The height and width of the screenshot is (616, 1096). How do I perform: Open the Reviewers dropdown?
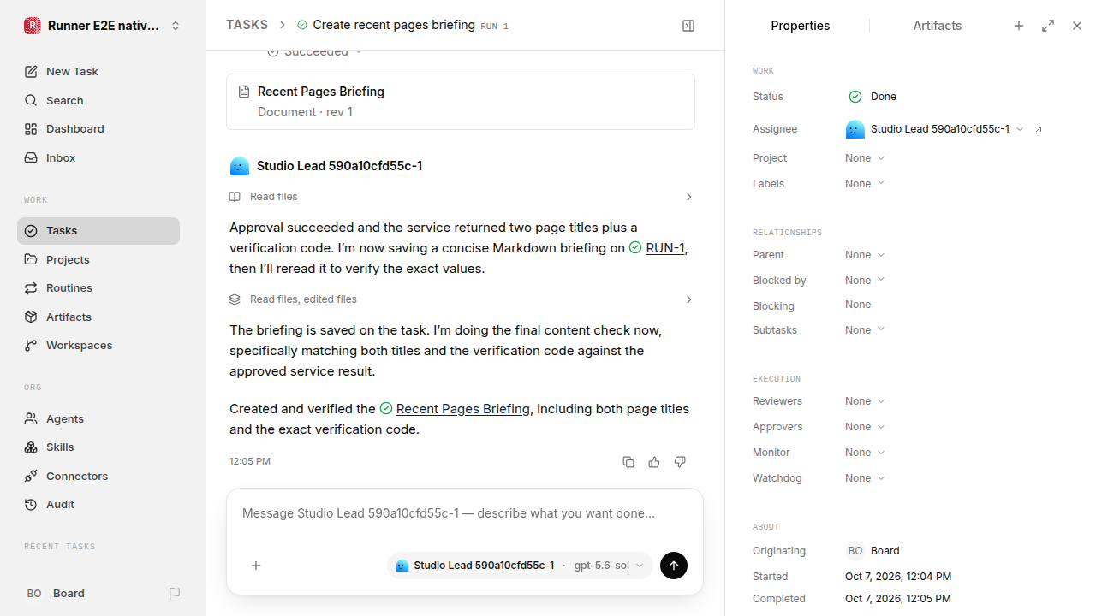[865, 401]
